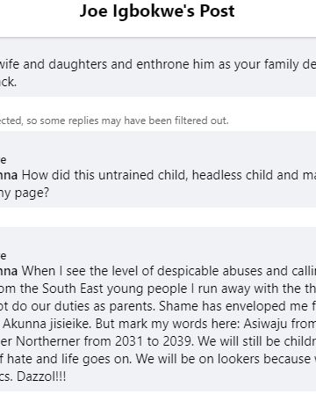316x402 pixels.
Task: Select the "wife and daughters and enthrone him" comment line
Action: tap(158, 64)
